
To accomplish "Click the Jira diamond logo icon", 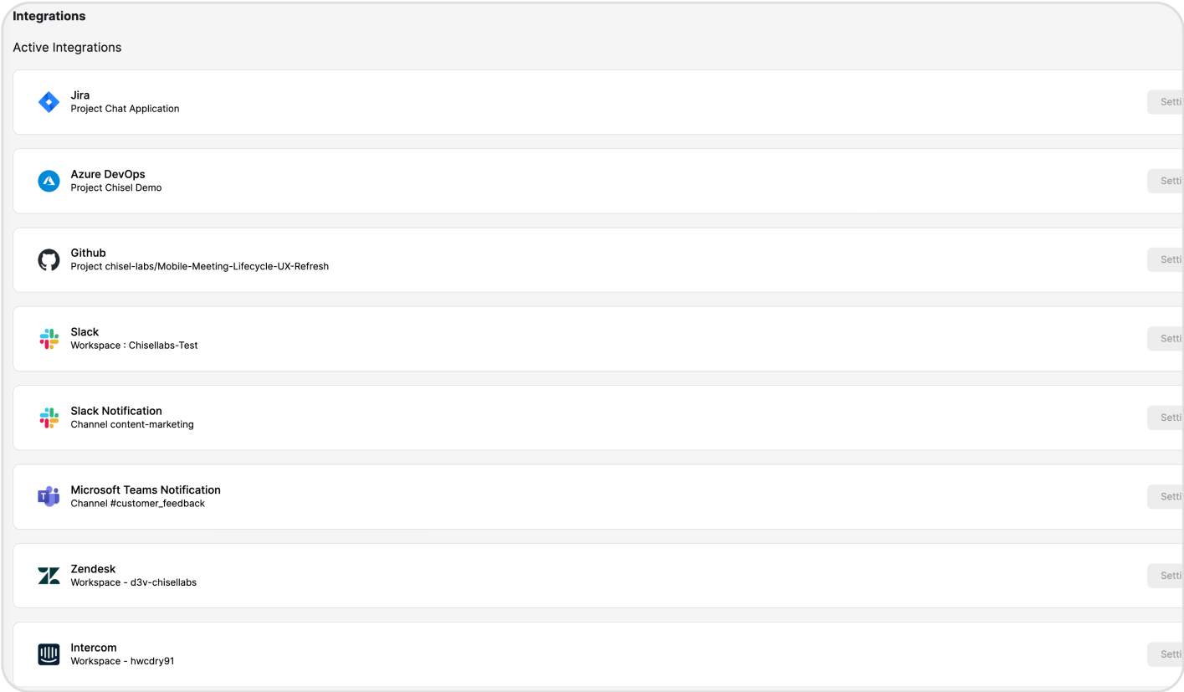I will pyautogui.click(x=49, y=102).
